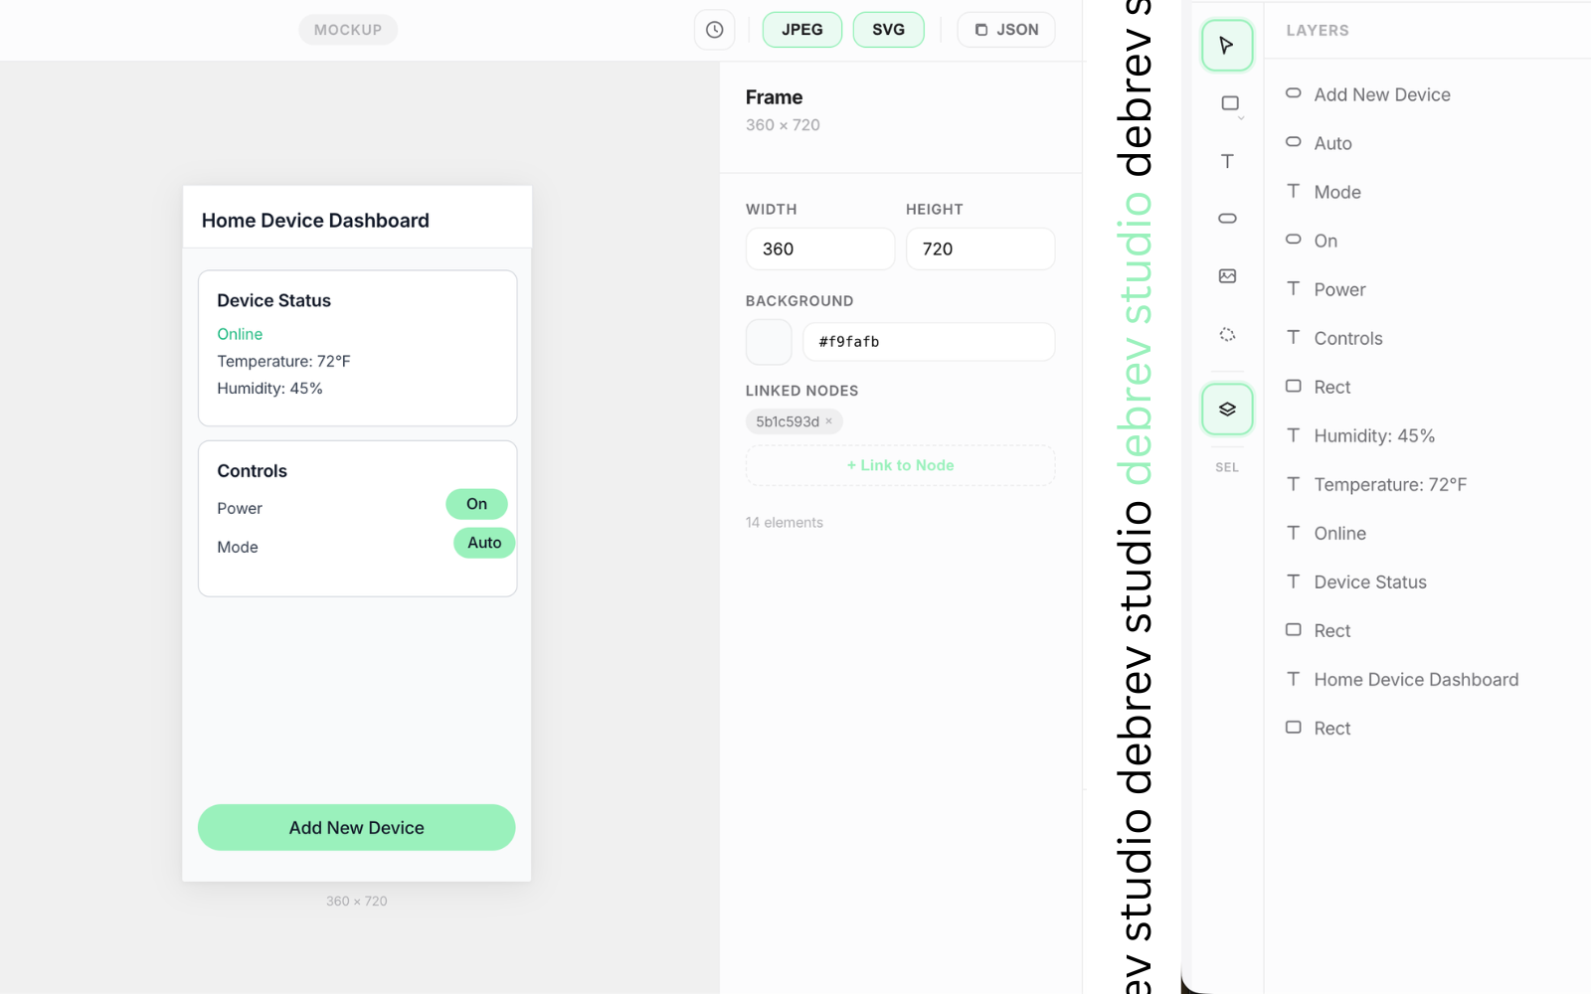Export as JPEG
Viewport: 1591px width, 994px height.
point(802,30)
